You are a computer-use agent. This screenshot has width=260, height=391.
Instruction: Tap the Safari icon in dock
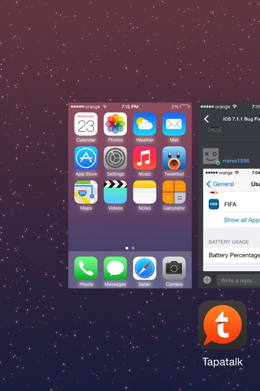(x=145, y=268)
